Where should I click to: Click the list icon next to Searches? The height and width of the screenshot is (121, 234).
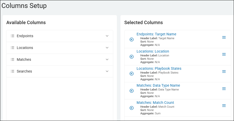pos(12,71)
